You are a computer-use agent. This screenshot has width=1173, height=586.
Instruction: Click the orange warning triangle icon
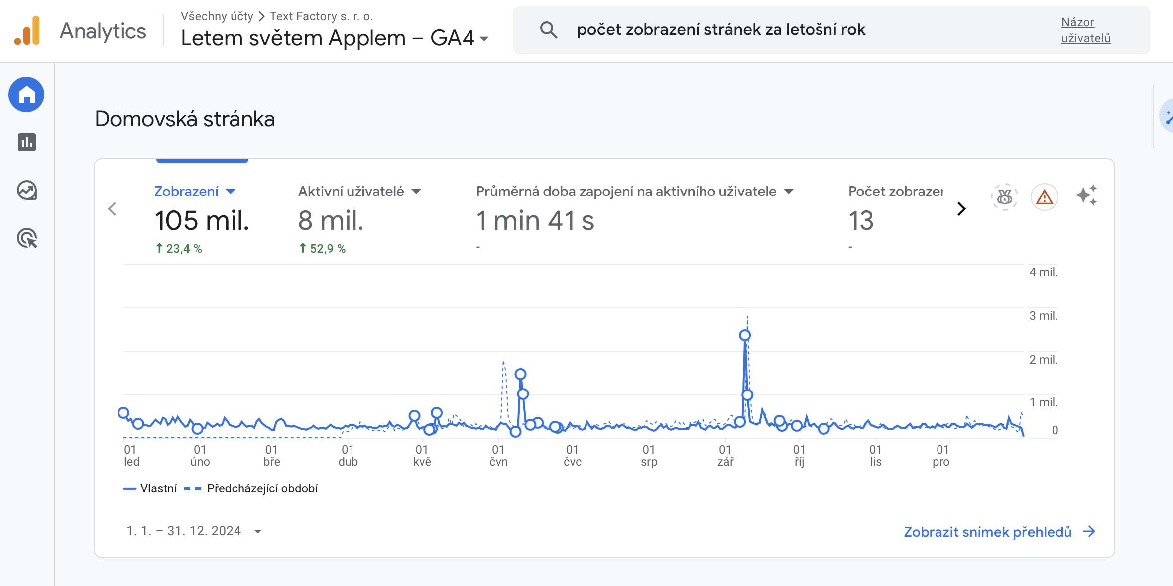[x=1044, y=197]
